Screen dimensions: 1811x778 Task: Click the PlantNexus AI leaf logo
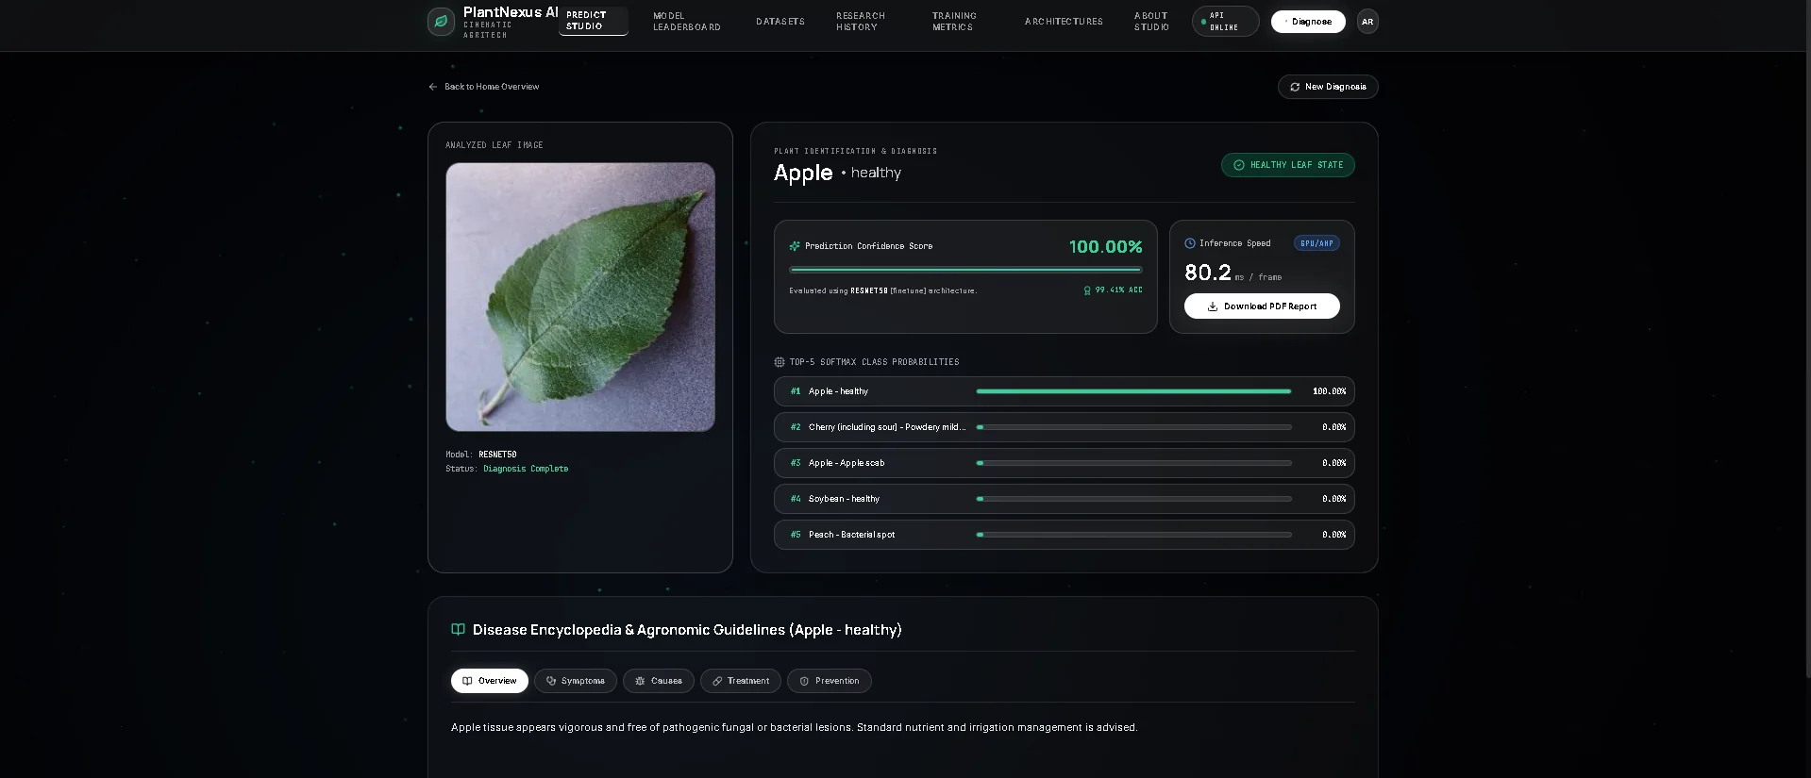[441, 22]
